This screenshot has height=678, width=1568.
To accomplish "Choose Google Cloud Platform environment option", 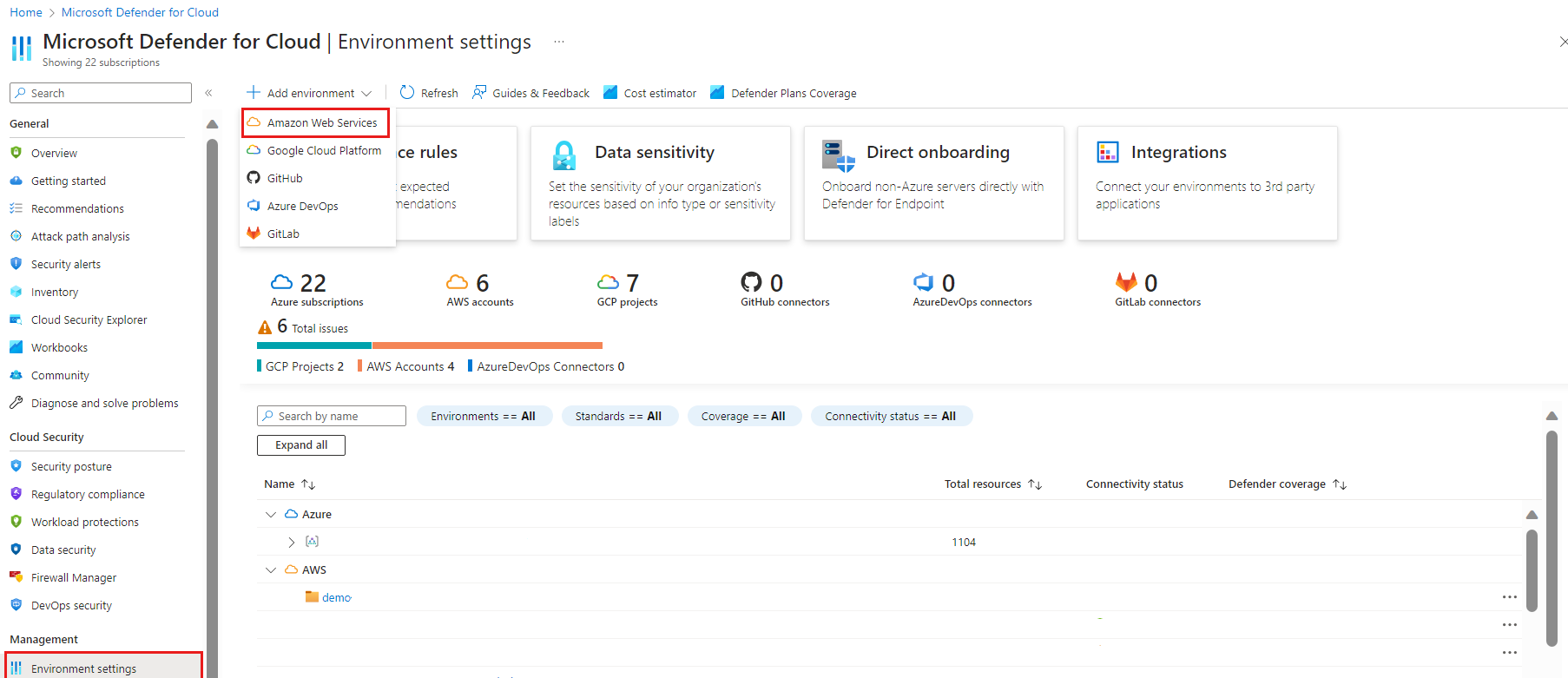I will point(323,151).
